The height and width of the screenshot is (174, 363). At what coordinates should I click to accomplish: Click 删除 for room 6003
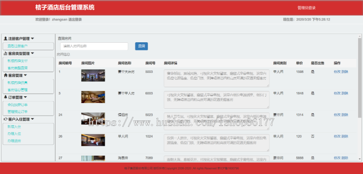tap(345, 93)
